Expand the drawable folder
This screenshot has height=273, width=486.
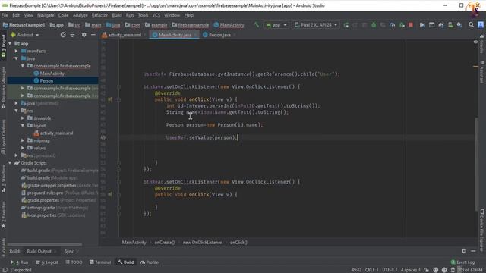23,118
